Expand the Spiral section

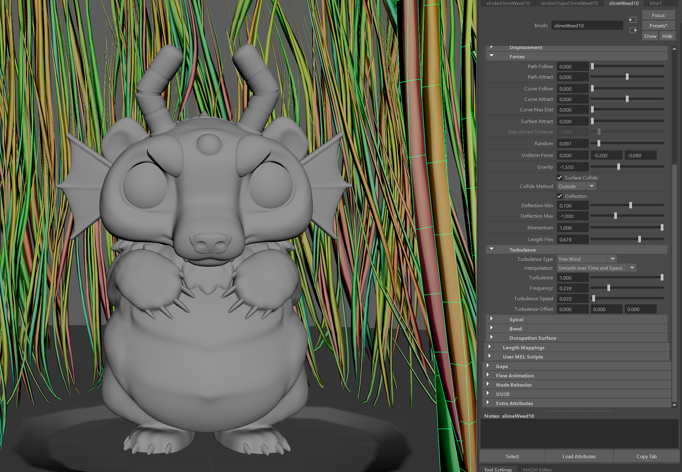492,319
